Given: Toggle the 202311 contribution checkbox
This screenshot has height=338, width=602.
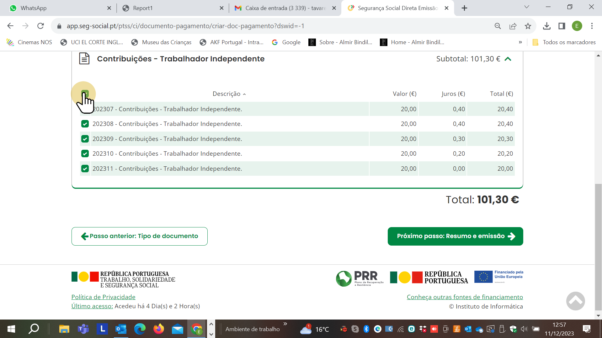Looking at the screenshot, I should 85,169.
